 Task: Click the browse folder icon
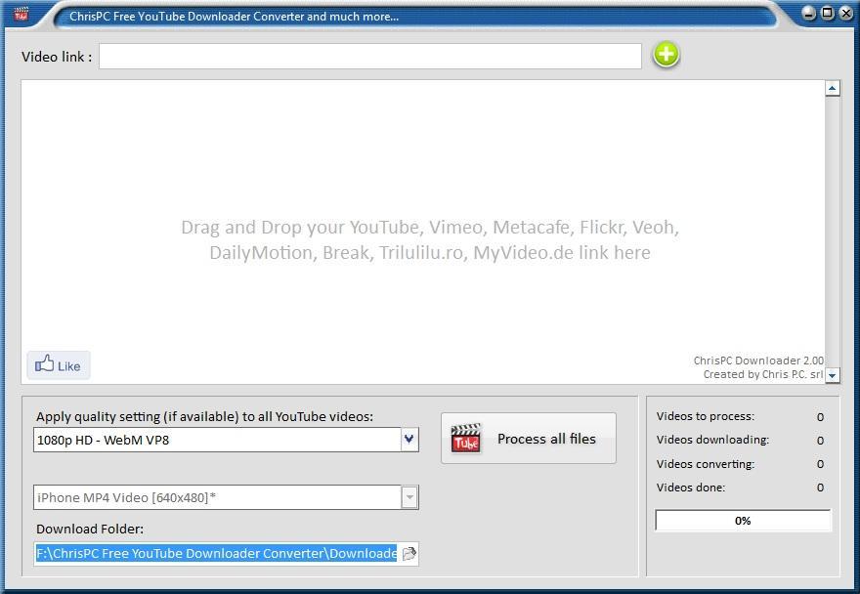[x=409, y=553]
